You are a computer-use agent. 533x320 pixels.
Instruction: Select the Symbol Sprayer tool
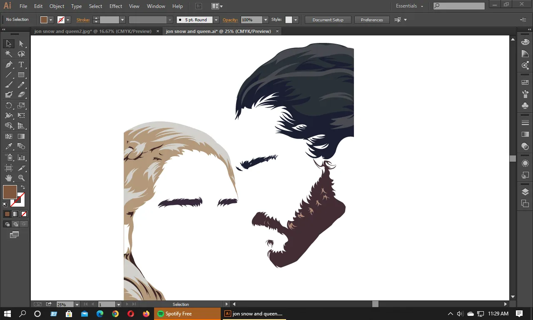click(8, 157)
